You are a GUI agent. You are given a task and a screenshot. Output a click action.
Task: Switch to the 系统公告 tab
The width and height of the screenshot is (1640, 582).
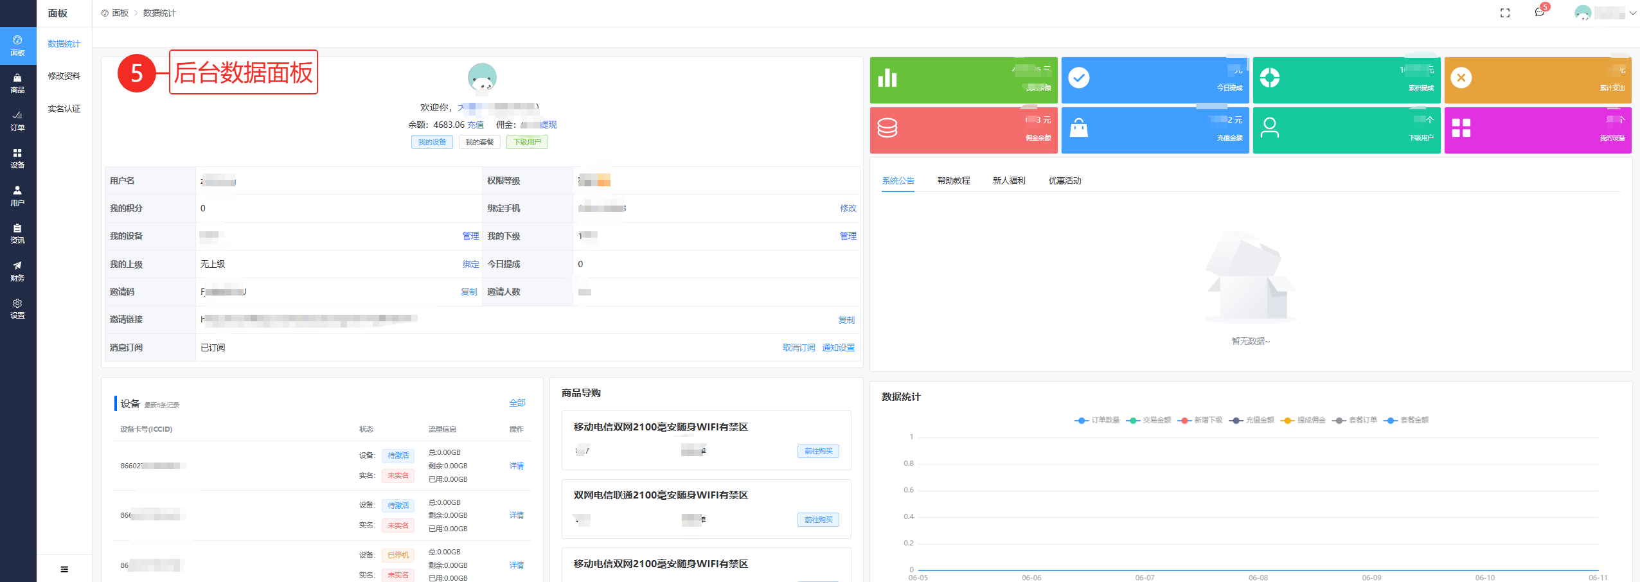[898, 181]
